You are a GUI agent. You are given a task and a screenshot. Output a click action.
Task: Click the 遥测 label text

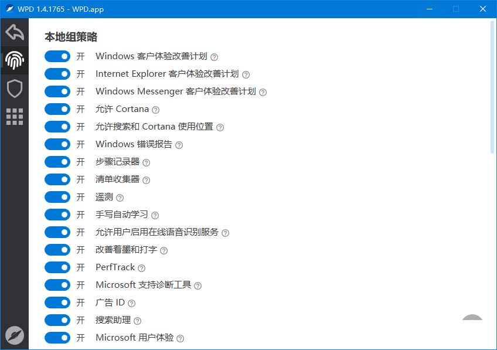pyautogui.click(x=104, y=197)
